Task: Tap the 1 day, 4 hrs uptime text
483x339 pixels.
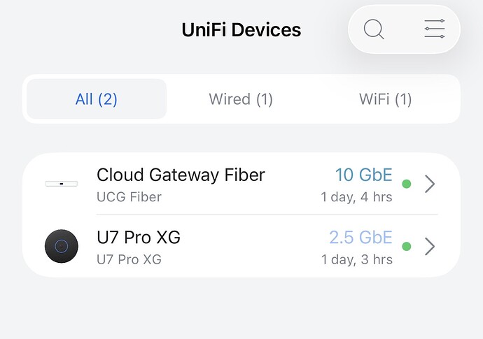Action: coord(356,197)
